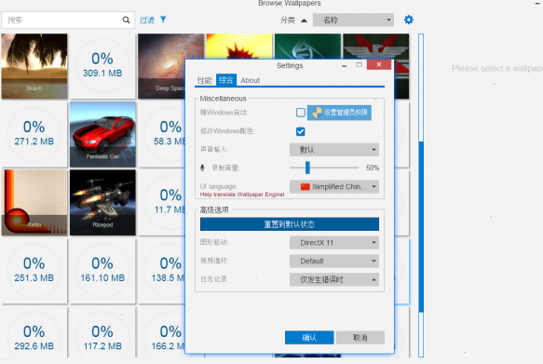Click the shield icon on admin button

tap(316, 113)
